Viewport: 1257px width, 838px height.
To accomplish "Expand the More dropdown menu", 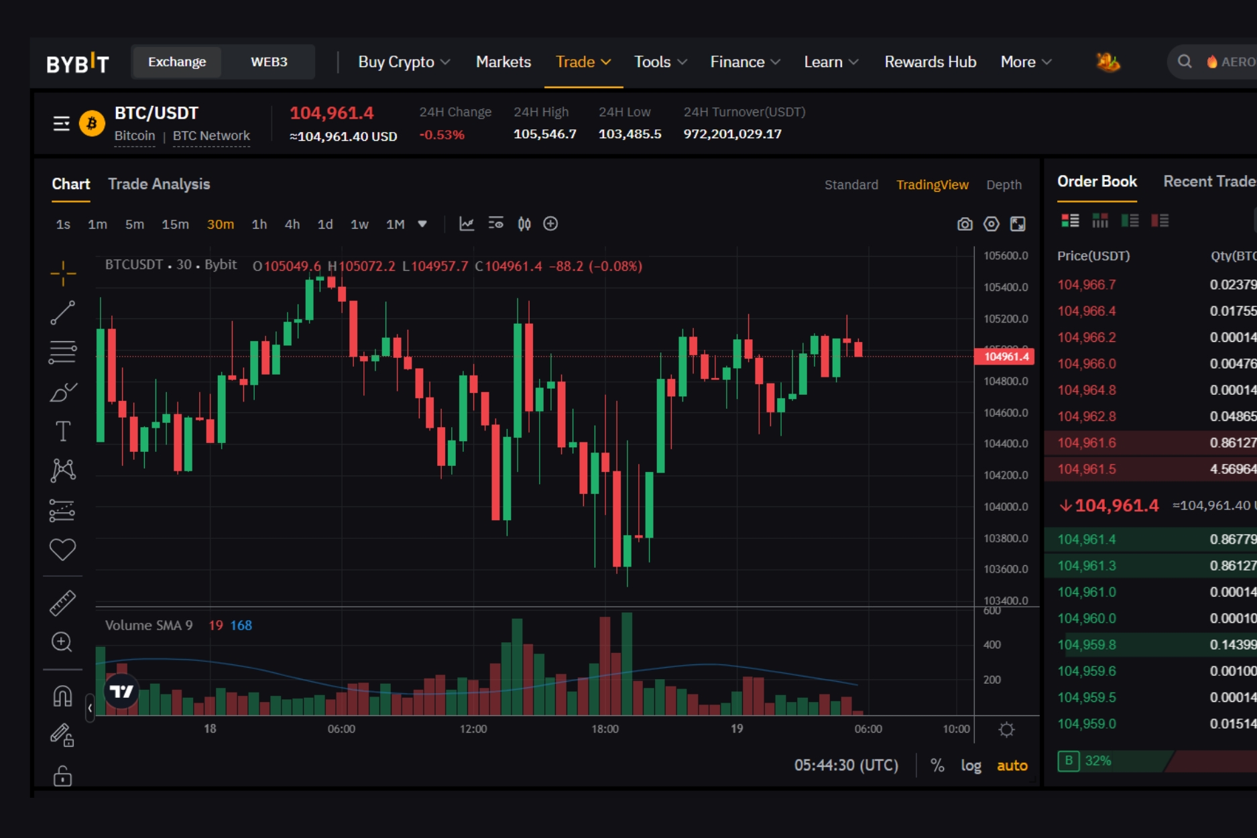I will (1026, 62).
